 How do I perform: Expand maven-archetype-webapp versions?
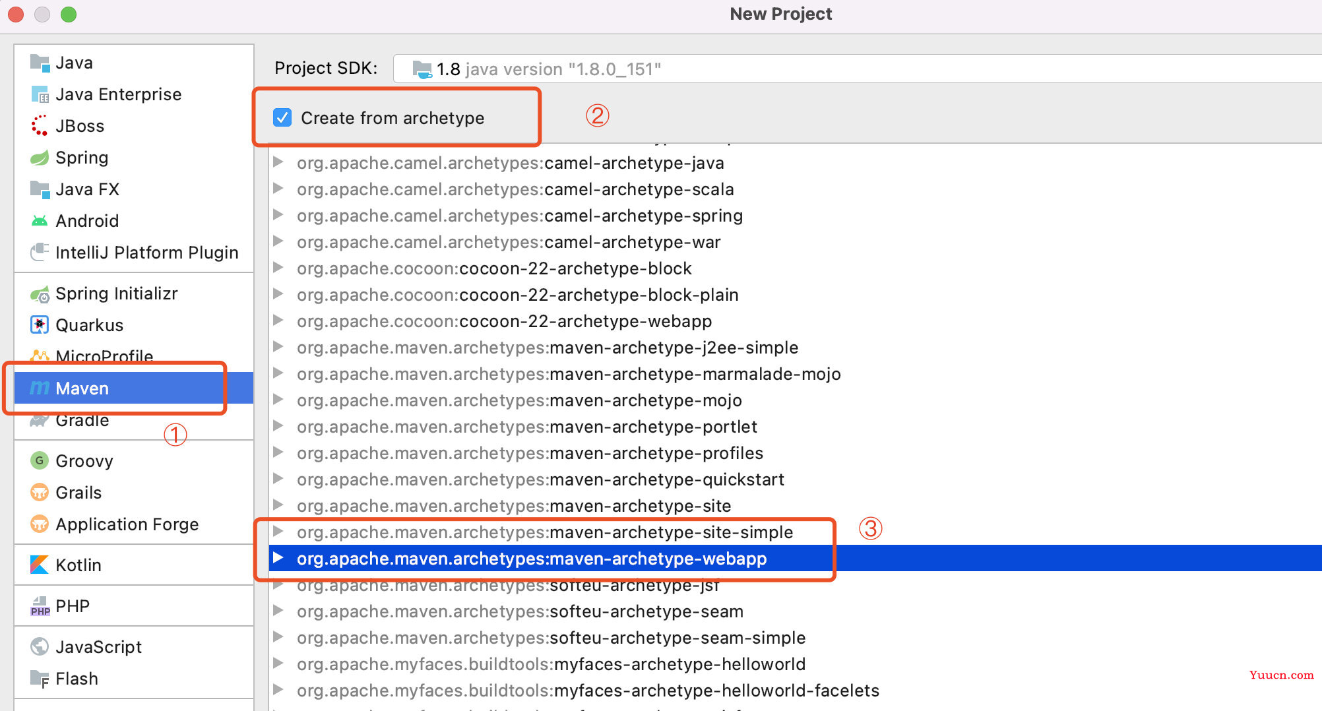(x=278, y=558)
